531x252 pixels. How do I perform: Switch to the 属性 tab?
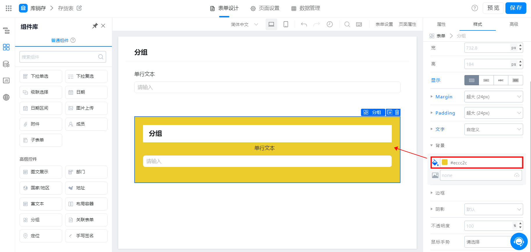click(441, 24)
